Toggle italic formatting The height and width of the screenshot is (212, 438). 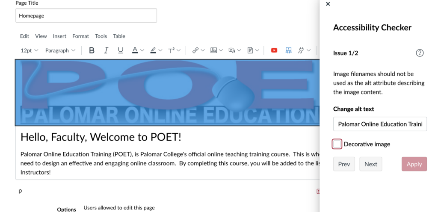pos(106,50)
